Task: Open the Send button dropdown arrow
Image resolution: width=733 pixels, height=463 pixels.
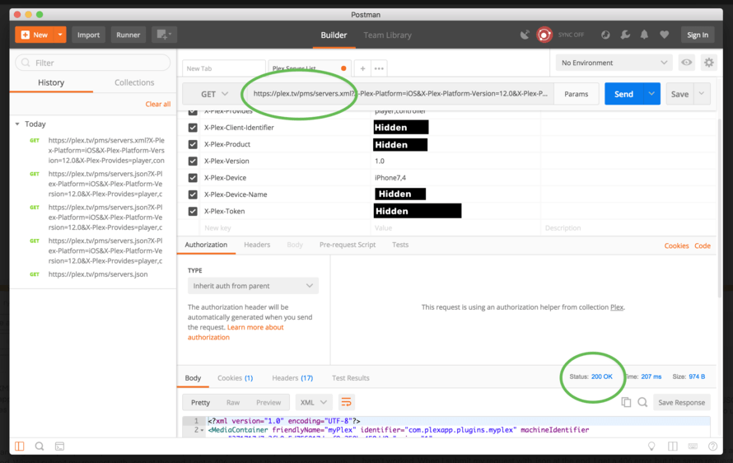Action: (651, 94)
